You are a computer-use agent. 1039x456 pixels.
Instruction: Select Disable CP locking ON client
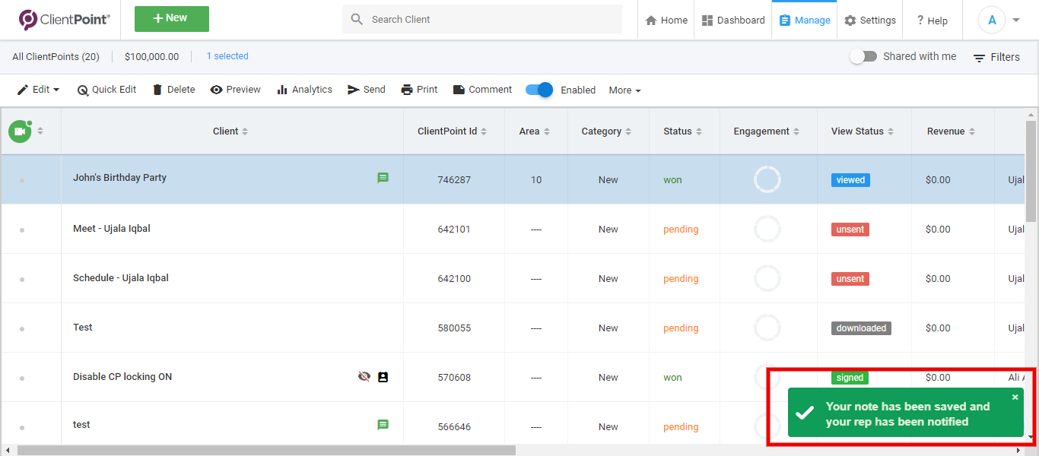pos(122,377)
